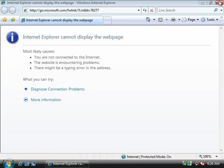Click the Internet zone globe in status bar
The height and width of the screenshot is (168, 224).
pyautogui.click(x=123, y=157)
